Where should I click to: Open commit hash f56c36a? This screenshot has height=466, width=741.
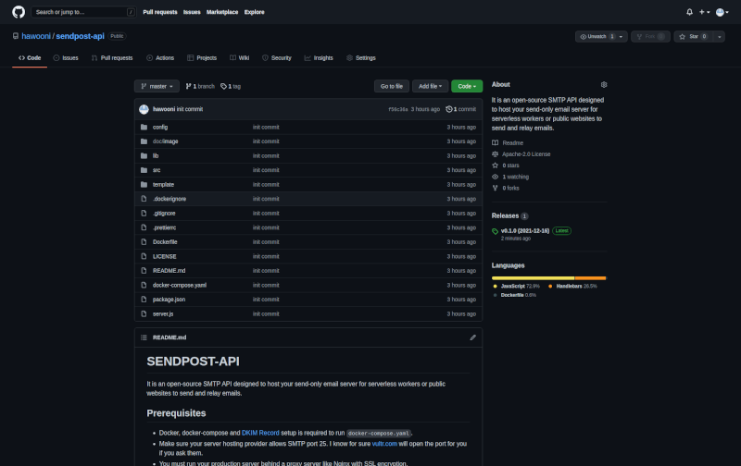pyautogui.click(x=398, y=109)
